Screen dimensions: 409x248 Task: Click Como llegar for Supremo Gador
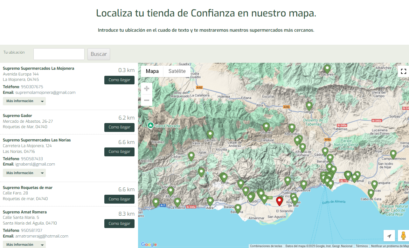(x=119, y=127)
